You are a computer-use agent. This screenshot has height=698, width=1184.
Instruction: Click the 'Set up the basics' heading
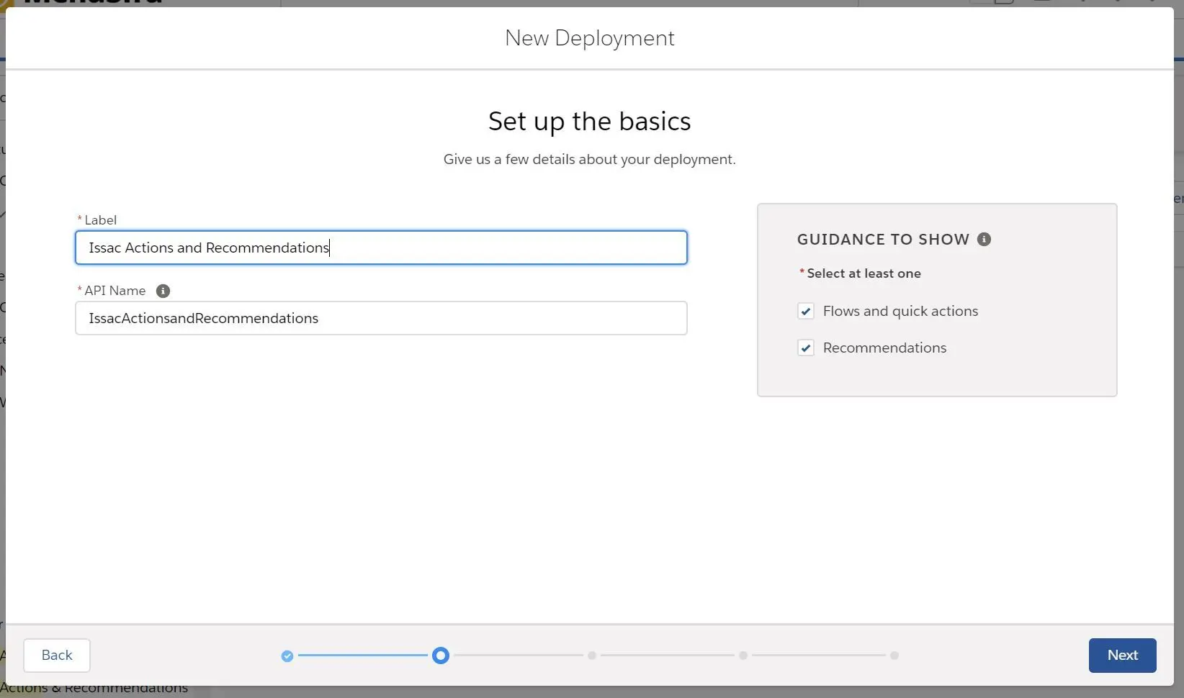pos(589,122)
